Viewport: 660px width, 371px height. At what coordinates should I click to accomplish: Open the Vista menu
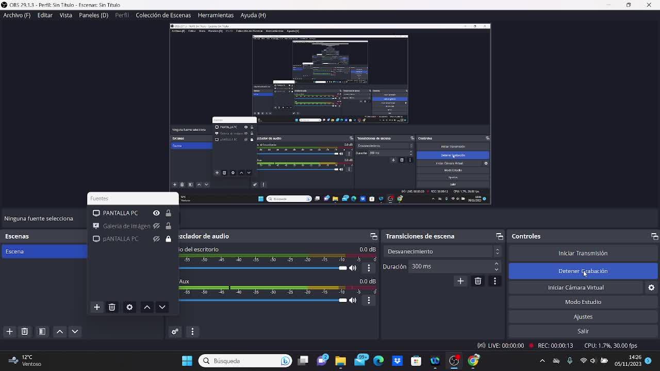tap(65, 15)
